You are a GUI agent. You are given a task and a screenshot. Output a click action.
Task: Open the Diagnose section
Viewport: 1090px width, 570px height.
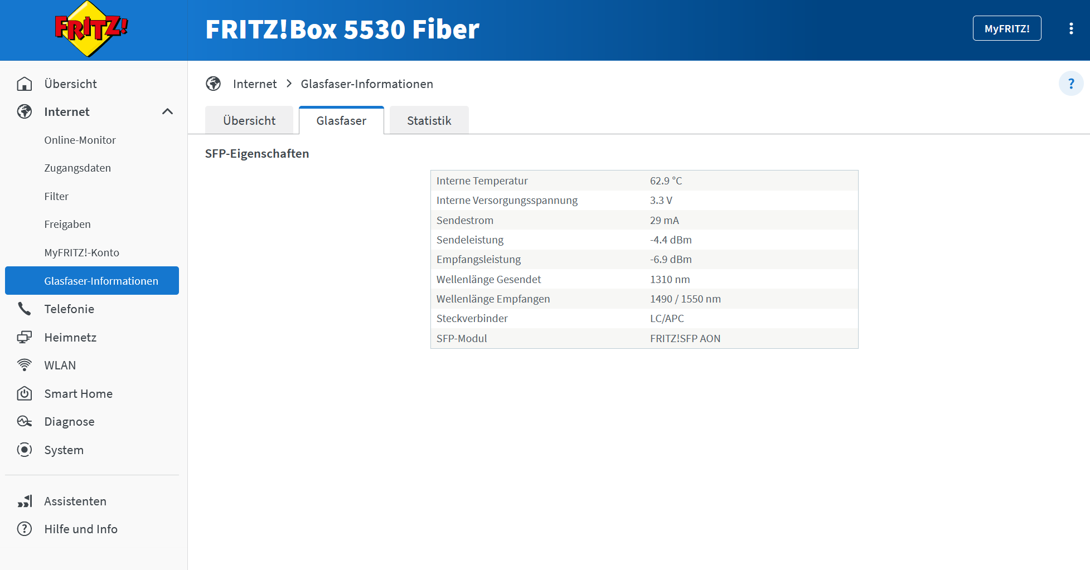coord(70,421)
